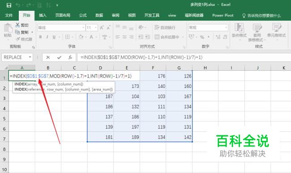The height and width of the screenshot is (173, 291).
Task: Switch to the 页面布局 tab
Action: tap(63, 15)
